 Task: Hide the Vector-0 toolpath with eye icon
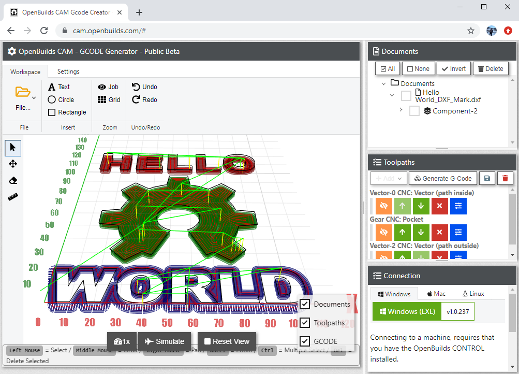383,206
